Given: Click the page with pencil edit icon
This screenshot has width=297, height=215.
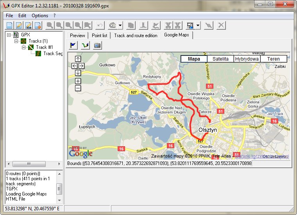Looking at the screenshot, I should tap(19, 25).
